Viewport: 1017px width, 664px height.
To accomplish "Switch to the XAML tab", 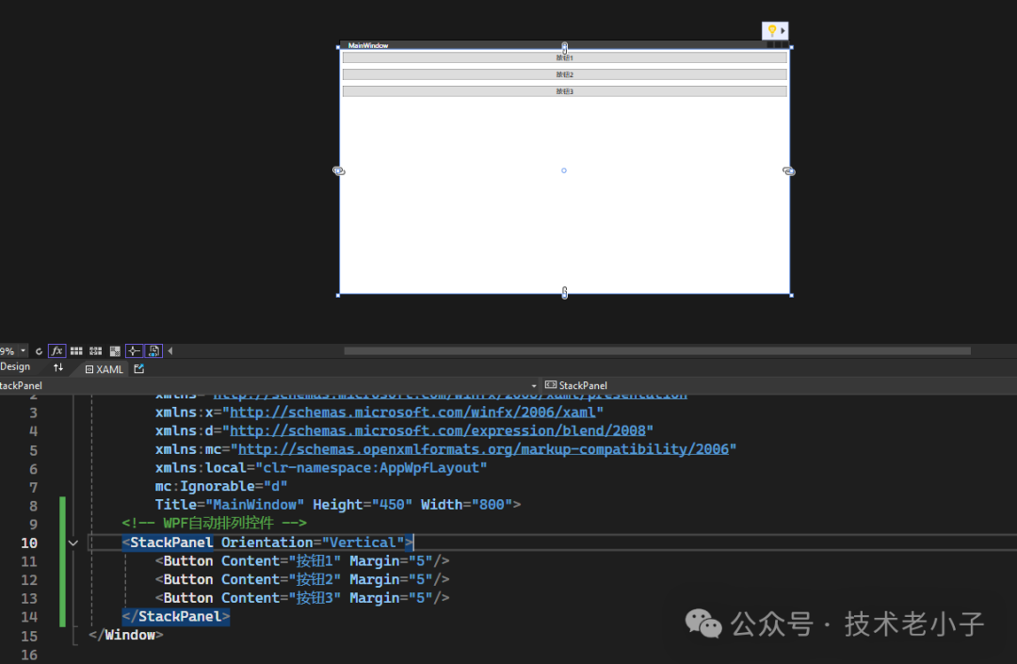I will click(x=105, y=369).
